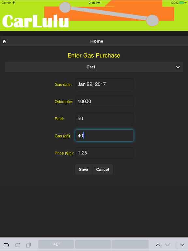This screenshot has height=251, width=188.
Task: Click the dropdown chevron beside Car1
Action: 178,67
